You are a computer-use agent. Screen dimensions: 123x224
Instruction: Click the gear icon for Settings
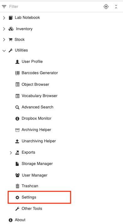click(x=17, y=197)
